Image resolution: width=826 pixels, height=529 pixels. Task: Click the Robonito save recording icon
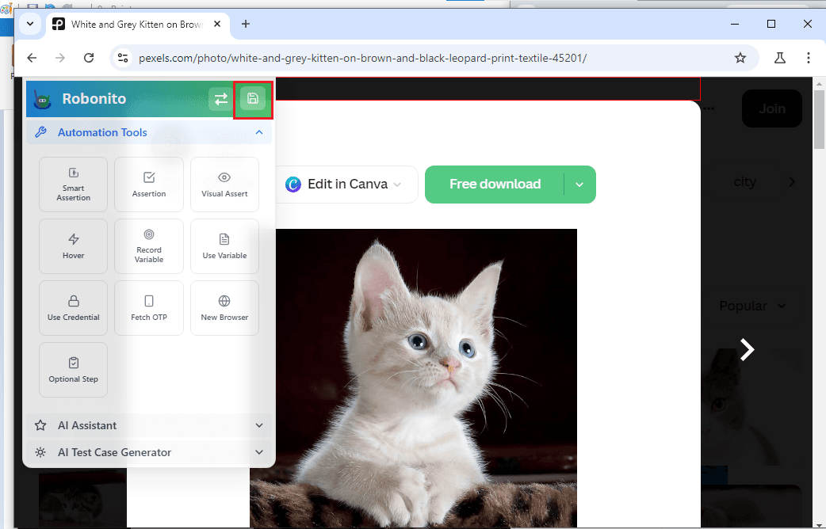[x=253, y=98]
